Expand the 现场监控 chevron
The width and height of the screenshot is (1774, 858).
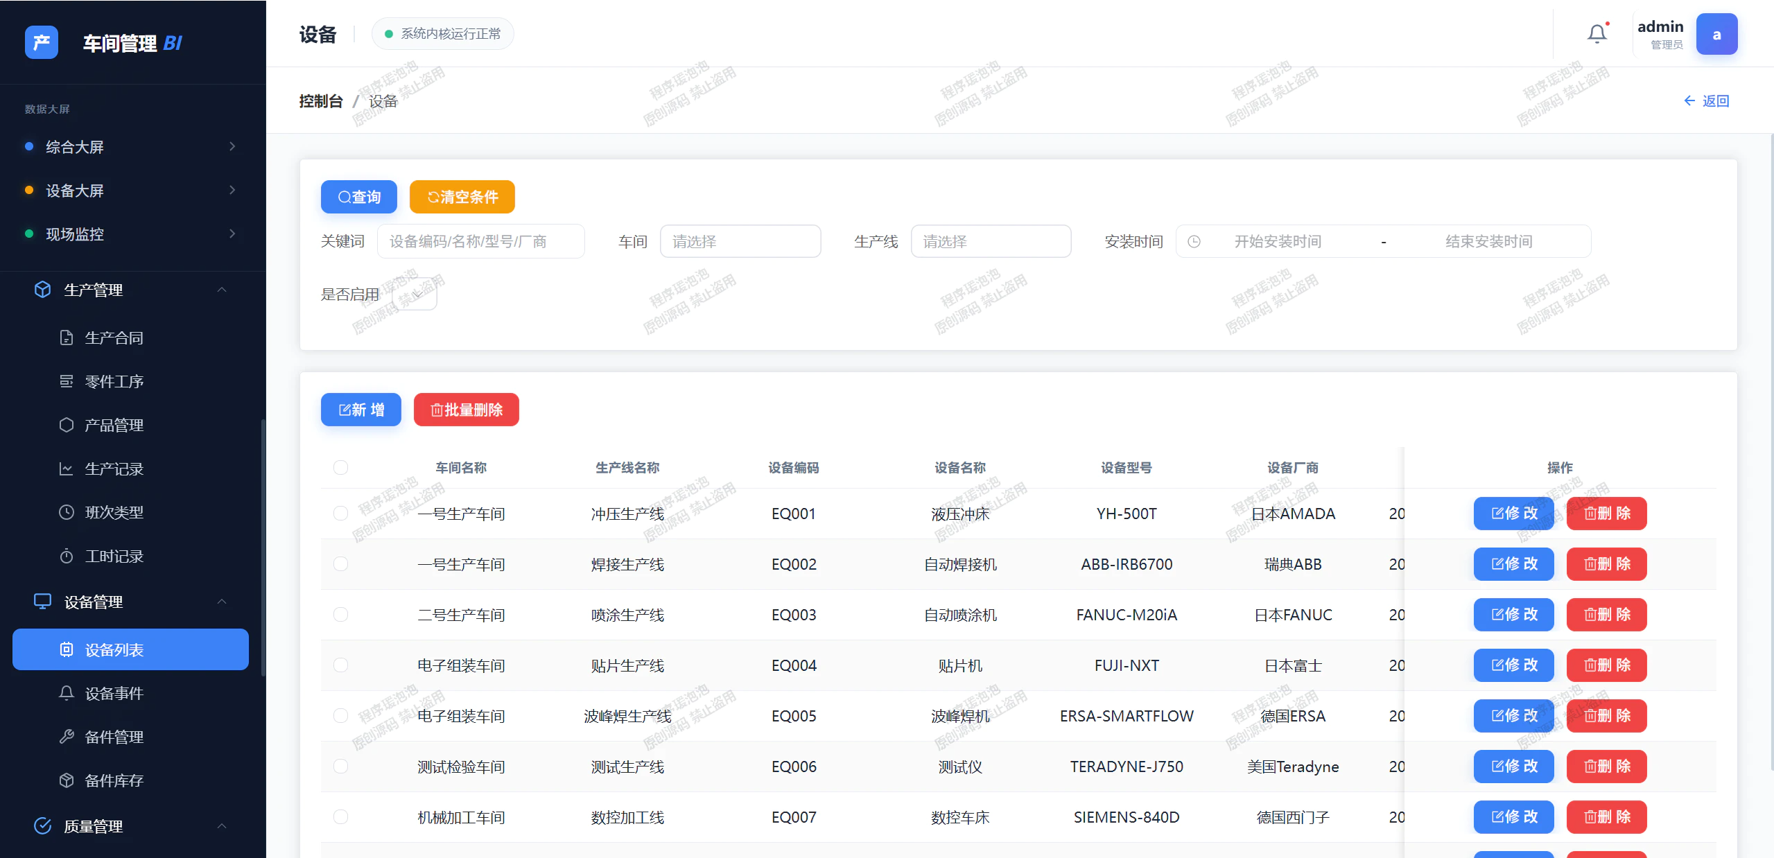pos(232,234)
